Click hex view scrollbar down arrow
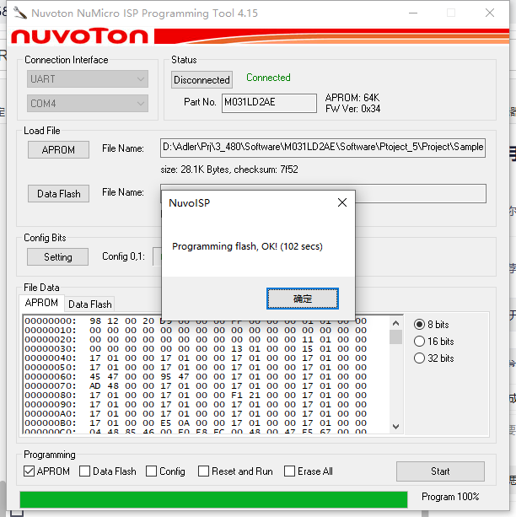Screen dimensions: 516x517 [395, 426]
